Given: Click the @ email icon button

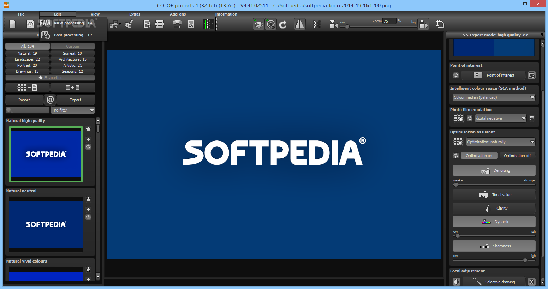Looking at the screenshot, I should [50, 100].
